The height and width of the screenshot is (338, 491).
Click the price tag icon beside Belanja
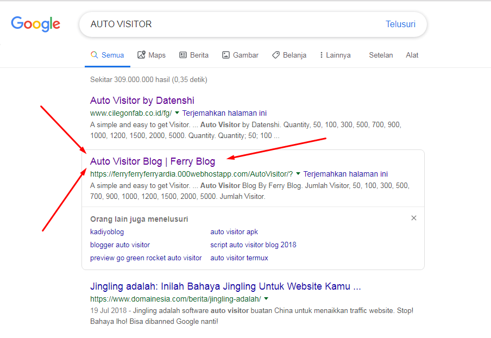[276, 55]
